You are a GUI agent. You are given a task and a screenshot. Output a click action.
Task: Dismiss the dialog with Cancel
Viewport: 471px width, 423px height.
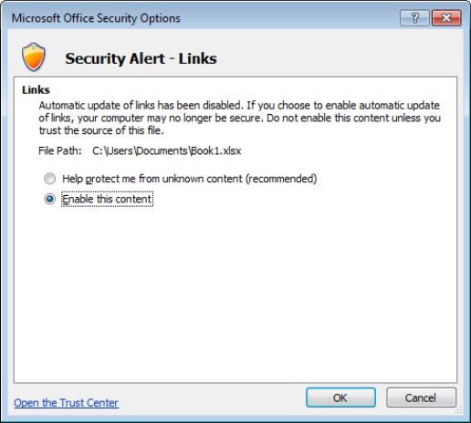(421, 397)
